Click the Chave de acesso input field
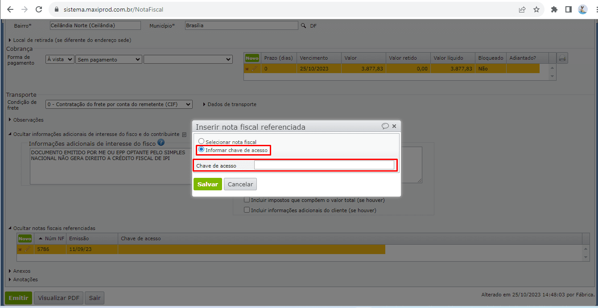The width and height of the screenshot is (598, 308). [324, 165]
